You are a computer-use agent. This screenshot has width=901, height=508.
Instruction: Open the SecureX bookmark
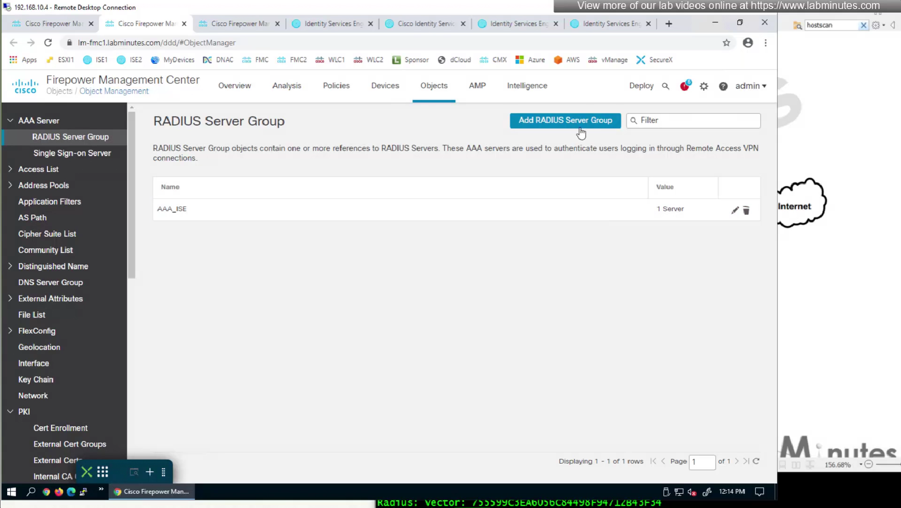coord(655,60)
